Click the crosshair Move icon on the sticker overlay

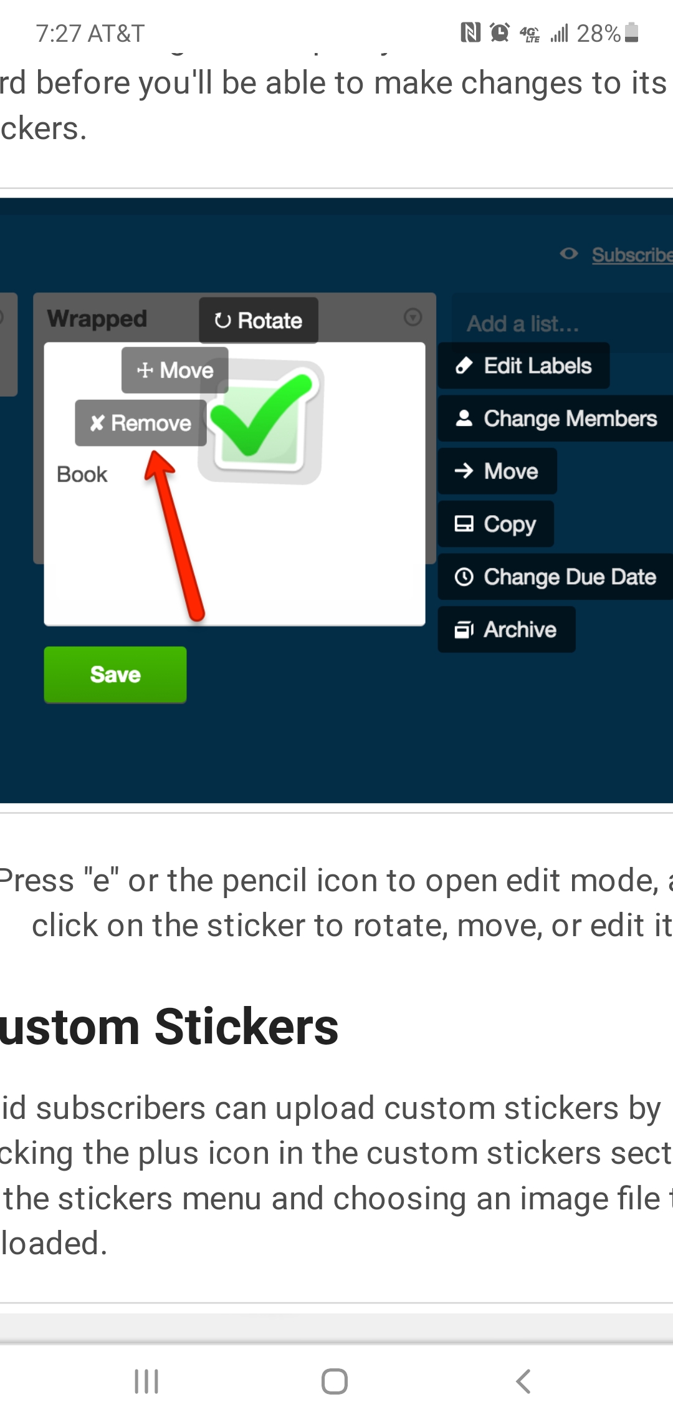(144, 369)
